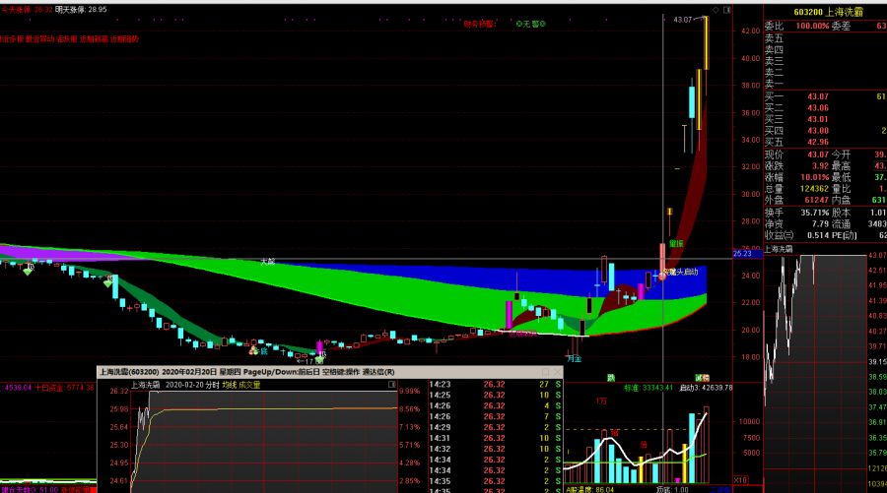
Task: Maximize the 上海洗霸 分时 popup window
Action: click(x=546, y=372)
